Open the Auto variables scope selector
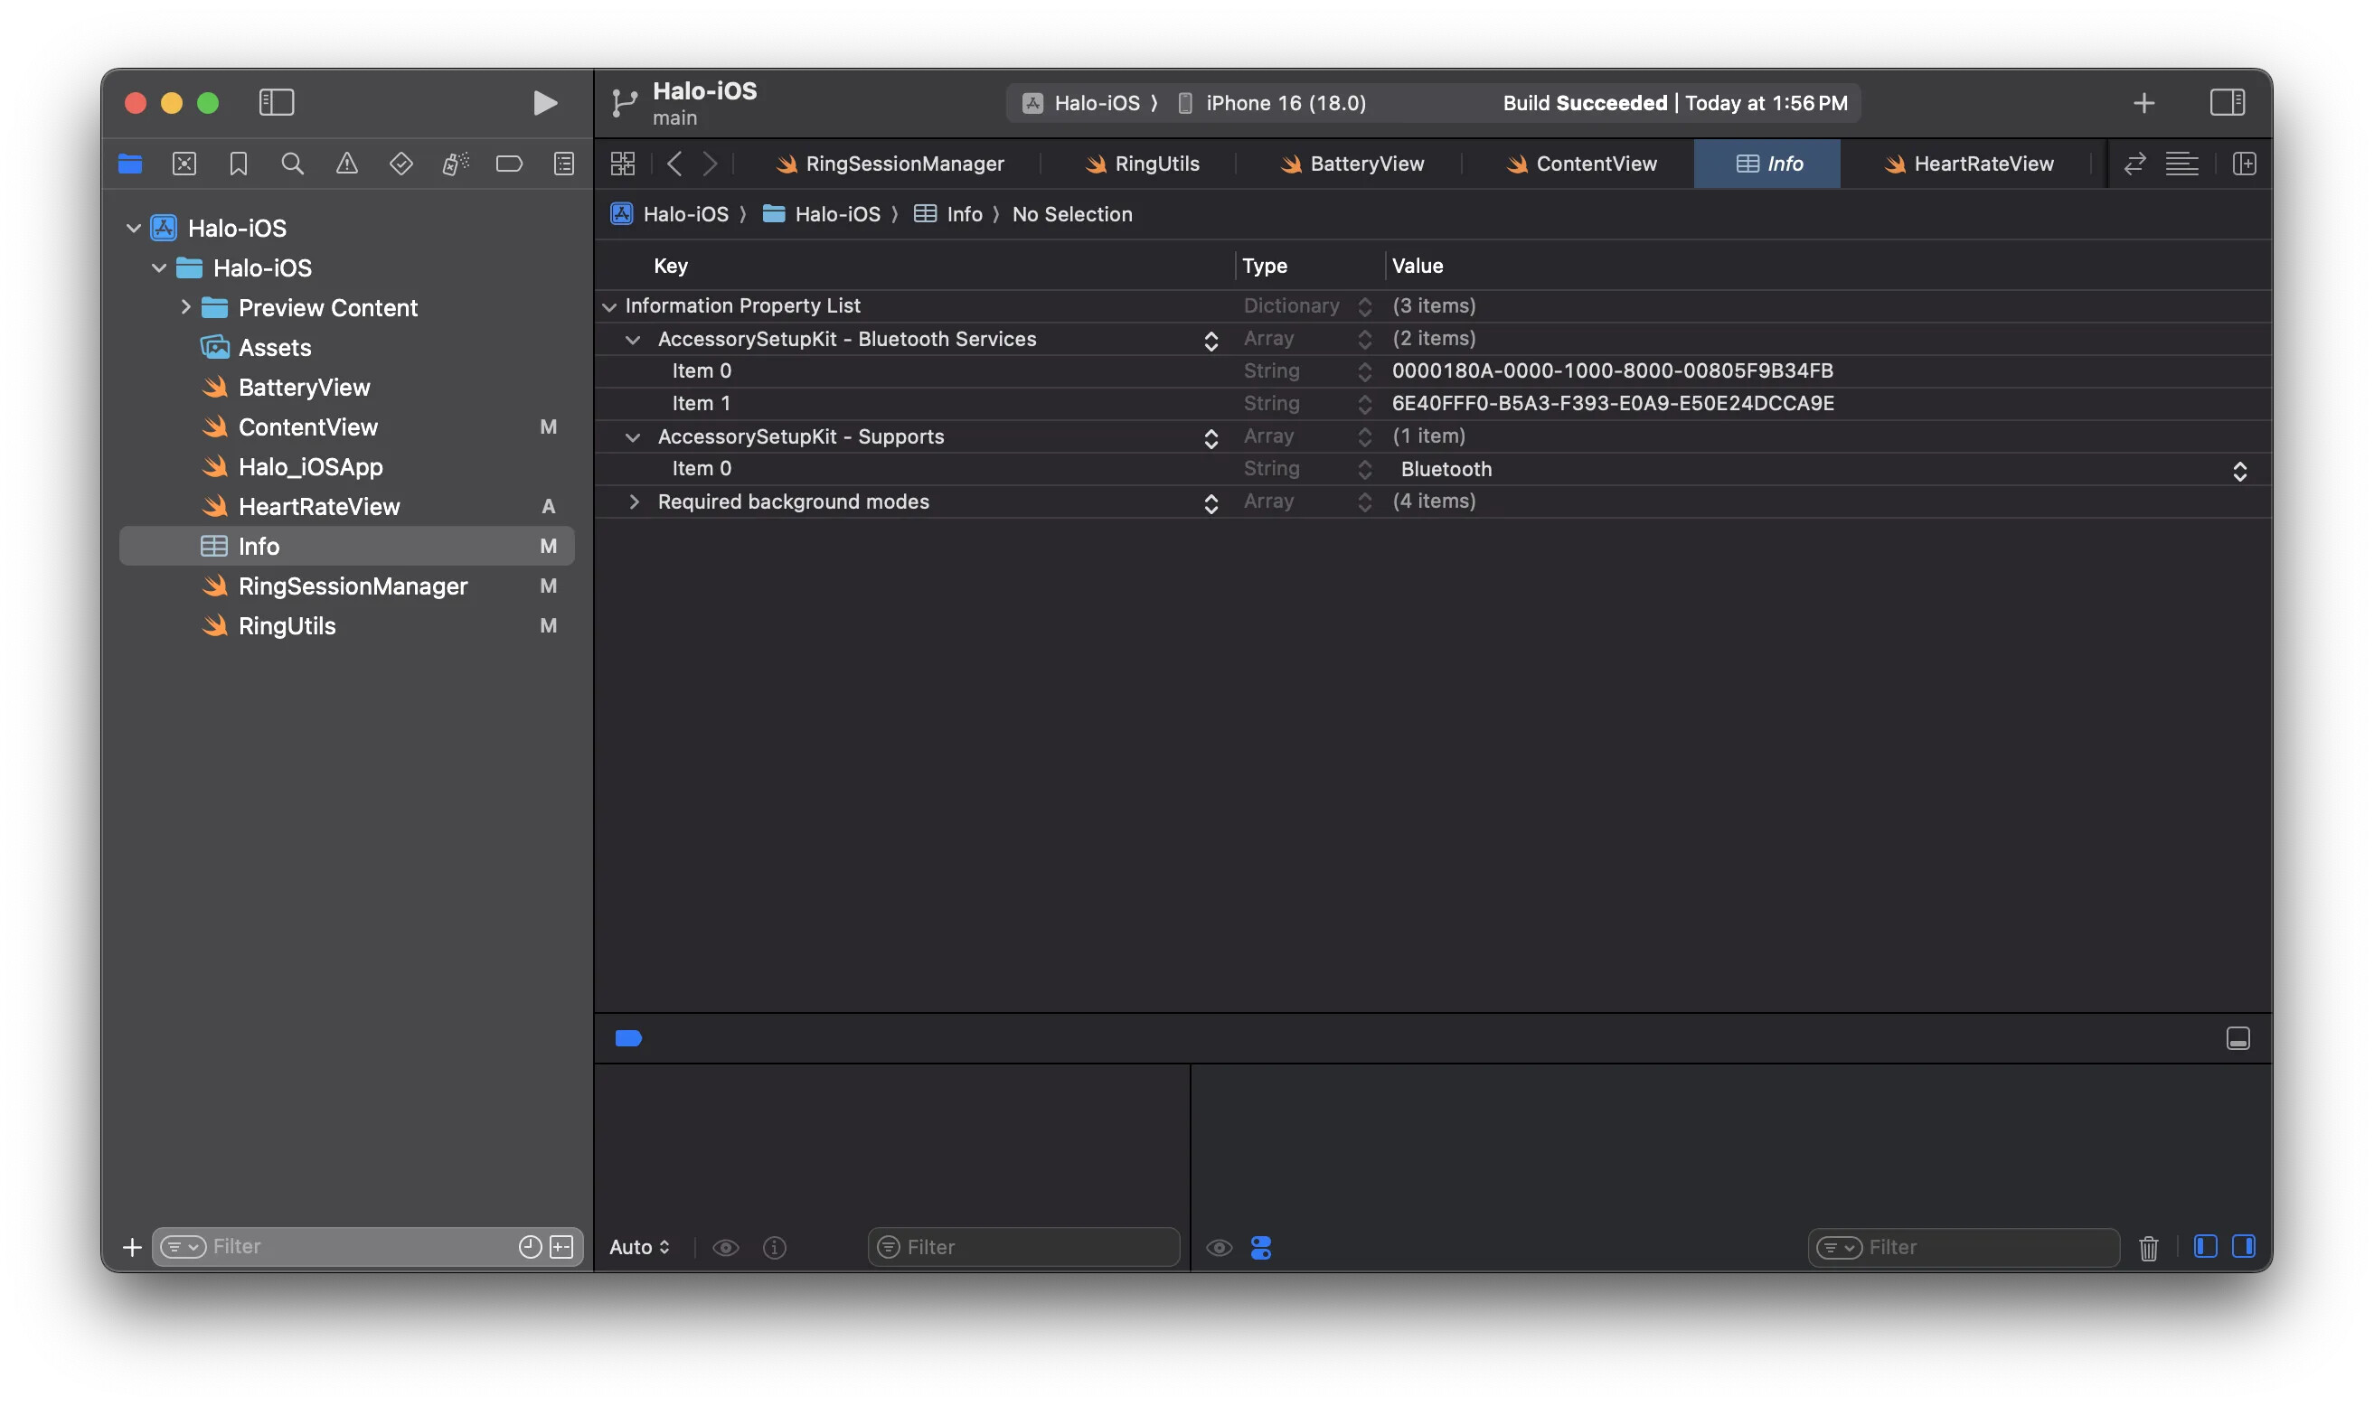 (x=640, y=1247)
